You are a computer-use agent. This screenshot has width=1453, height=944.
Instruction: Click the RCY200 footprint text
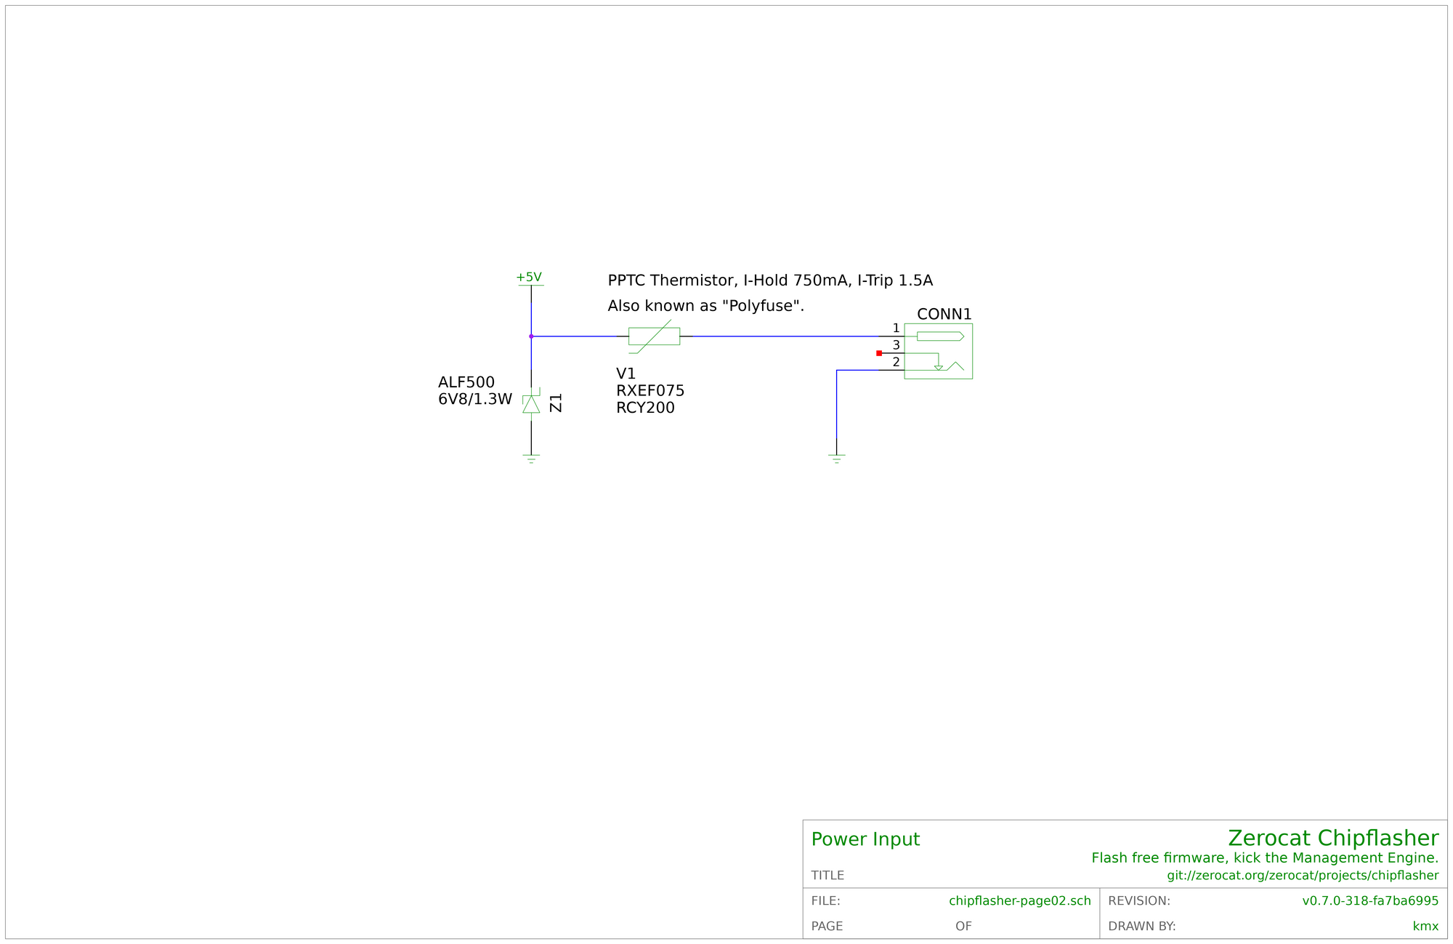pos(645,408)
